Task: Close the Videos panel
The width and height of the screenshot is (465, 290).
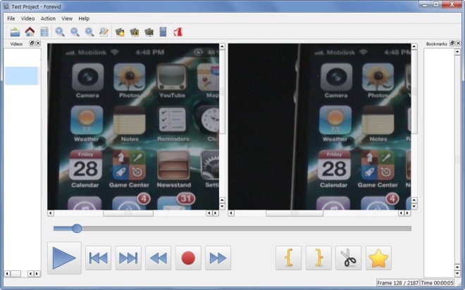Action: coord(38,43)
